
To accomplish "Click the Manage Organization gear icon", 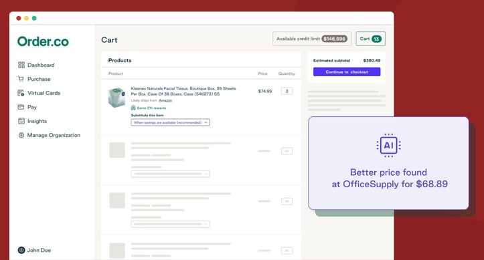I will [x=21, y=135].
